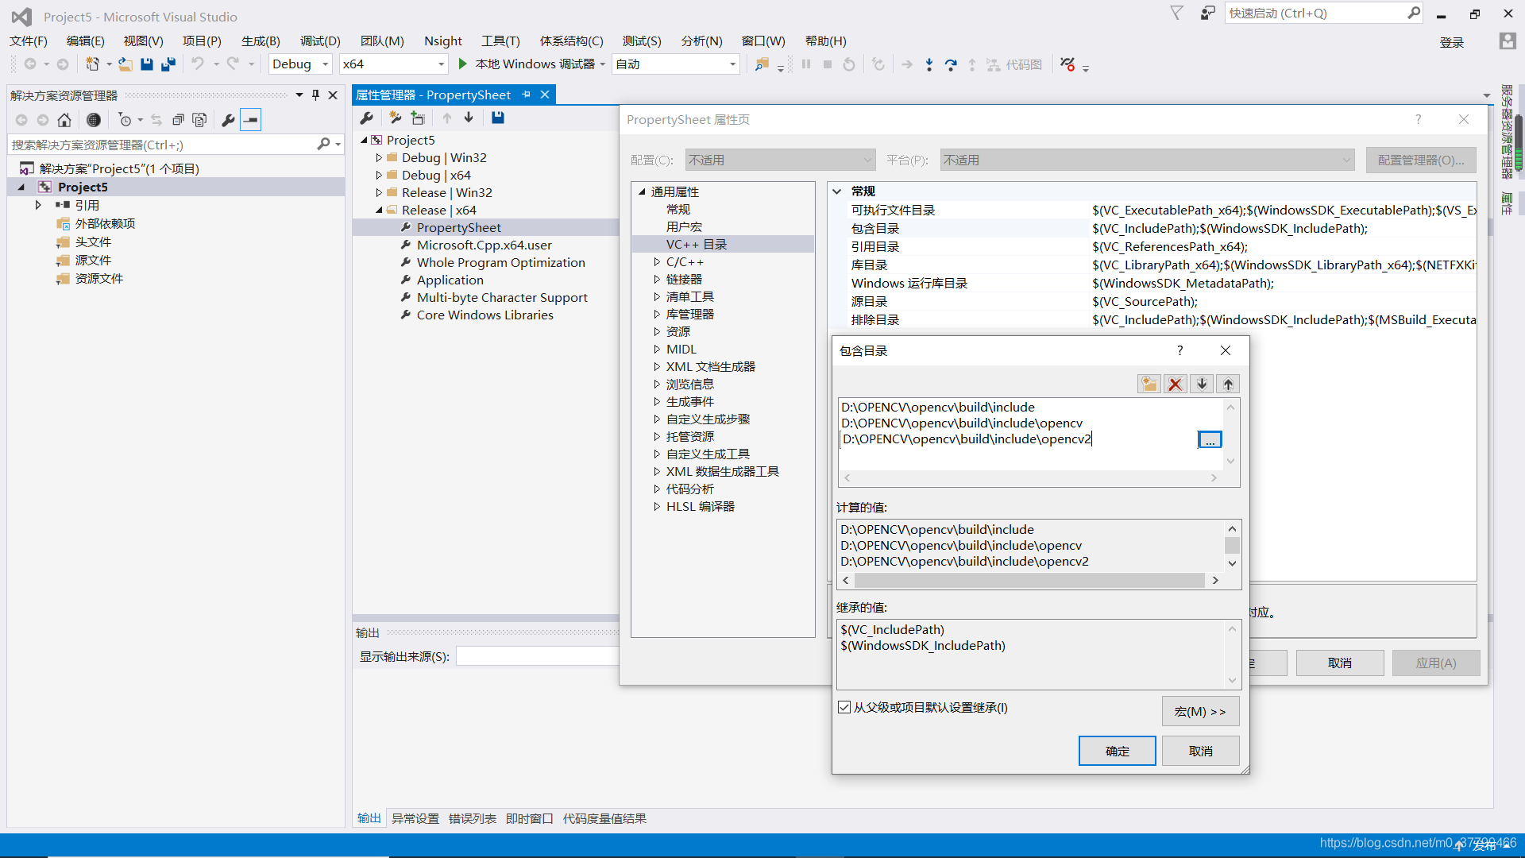Click the help question mark in 包含目录 dialog
The width and height of the screenshot is (1525, 858).
1179,350
